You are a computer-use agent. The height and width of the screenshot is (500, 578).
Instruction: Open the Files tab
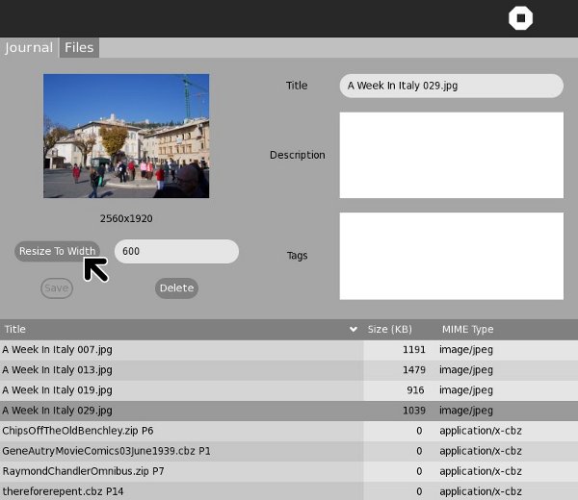tap(79, 47)
